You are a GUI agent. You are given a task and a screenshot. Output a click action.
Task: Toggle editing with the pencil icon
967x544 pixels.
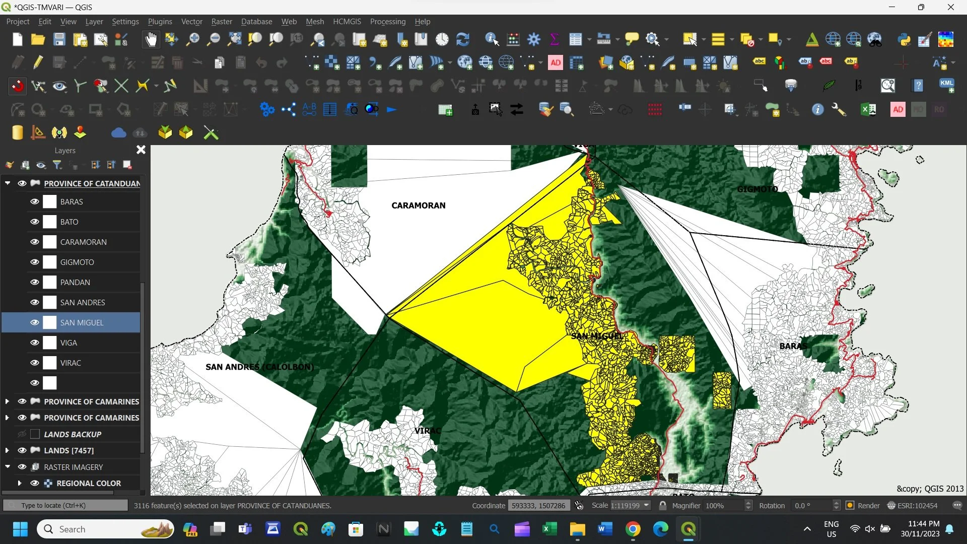point(38,62)
